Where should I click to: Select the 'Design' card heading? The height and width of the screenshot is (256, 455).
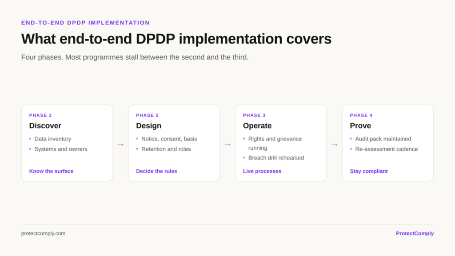pos(148,126)
